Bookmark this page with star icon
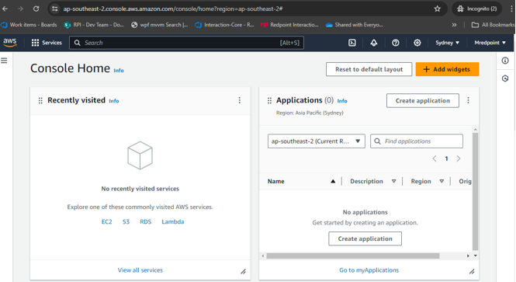Image resolution: width=516 pixels, height=282 pixels. coord(437,9)
